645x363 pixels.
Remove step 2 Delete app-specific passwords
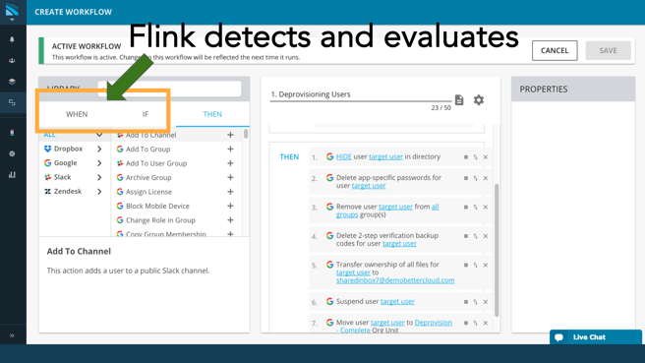(486, 178)
